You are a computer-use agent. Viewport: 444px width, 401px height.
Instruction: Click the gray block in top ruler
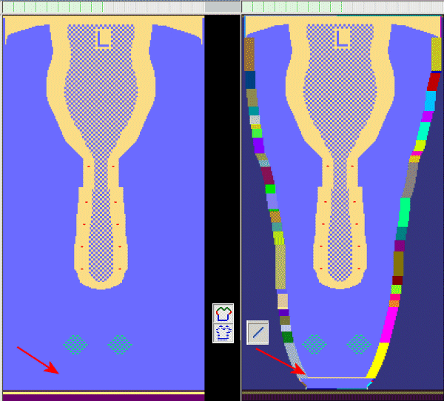click(222, 6)
